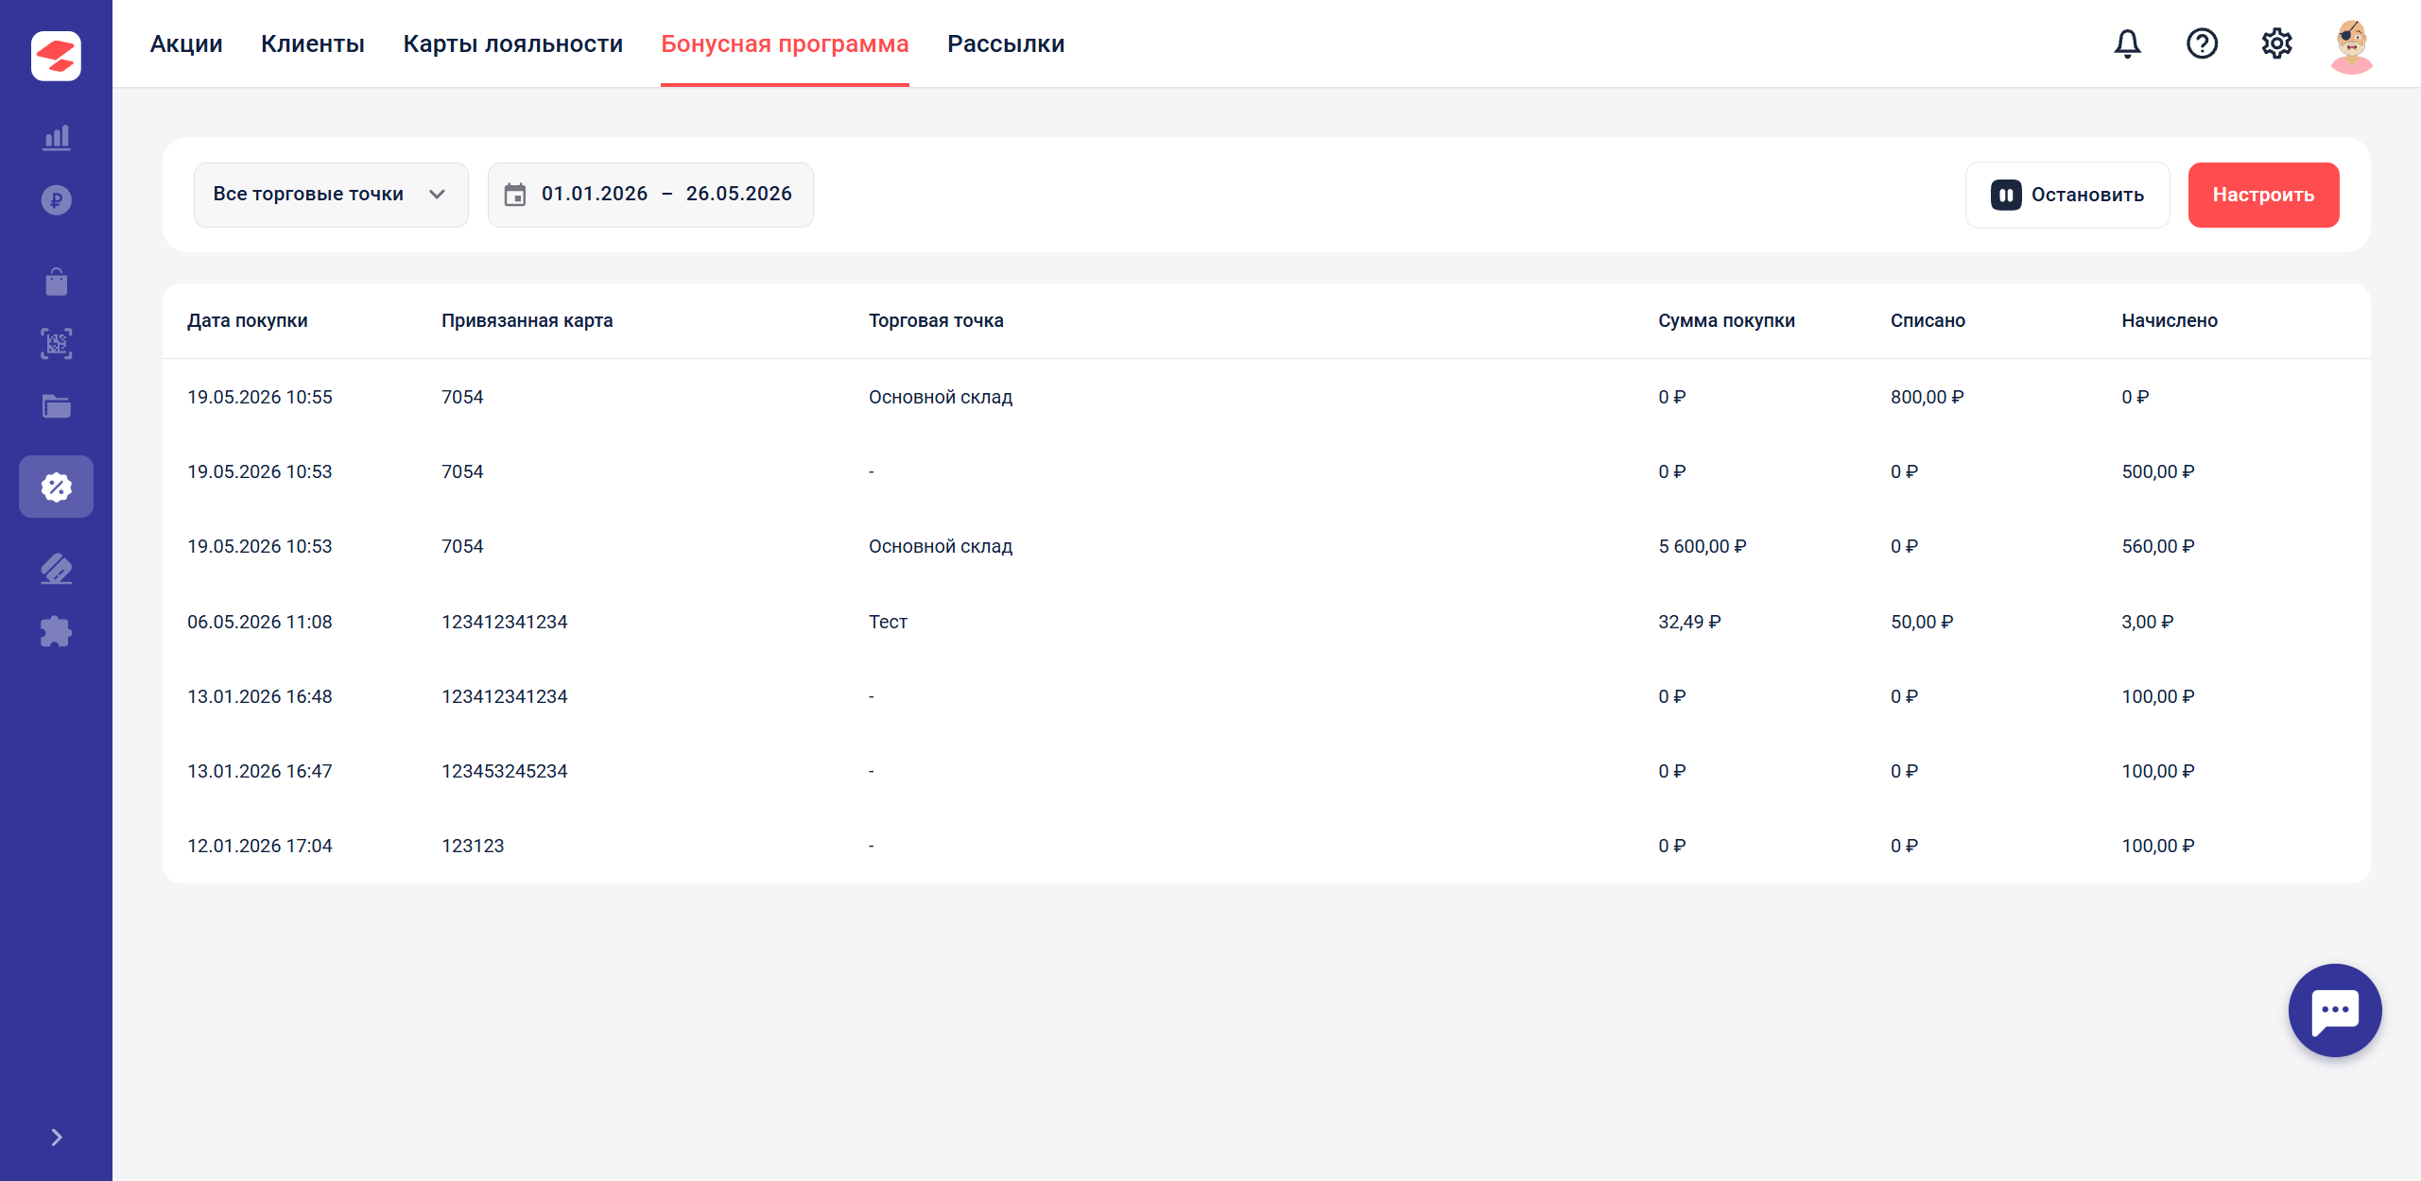Image resolution: width=2421 pixels, height=1181 pixels.
Task: Click the 800,00 ₽ written-off value
Action: tap(1927, 397)
